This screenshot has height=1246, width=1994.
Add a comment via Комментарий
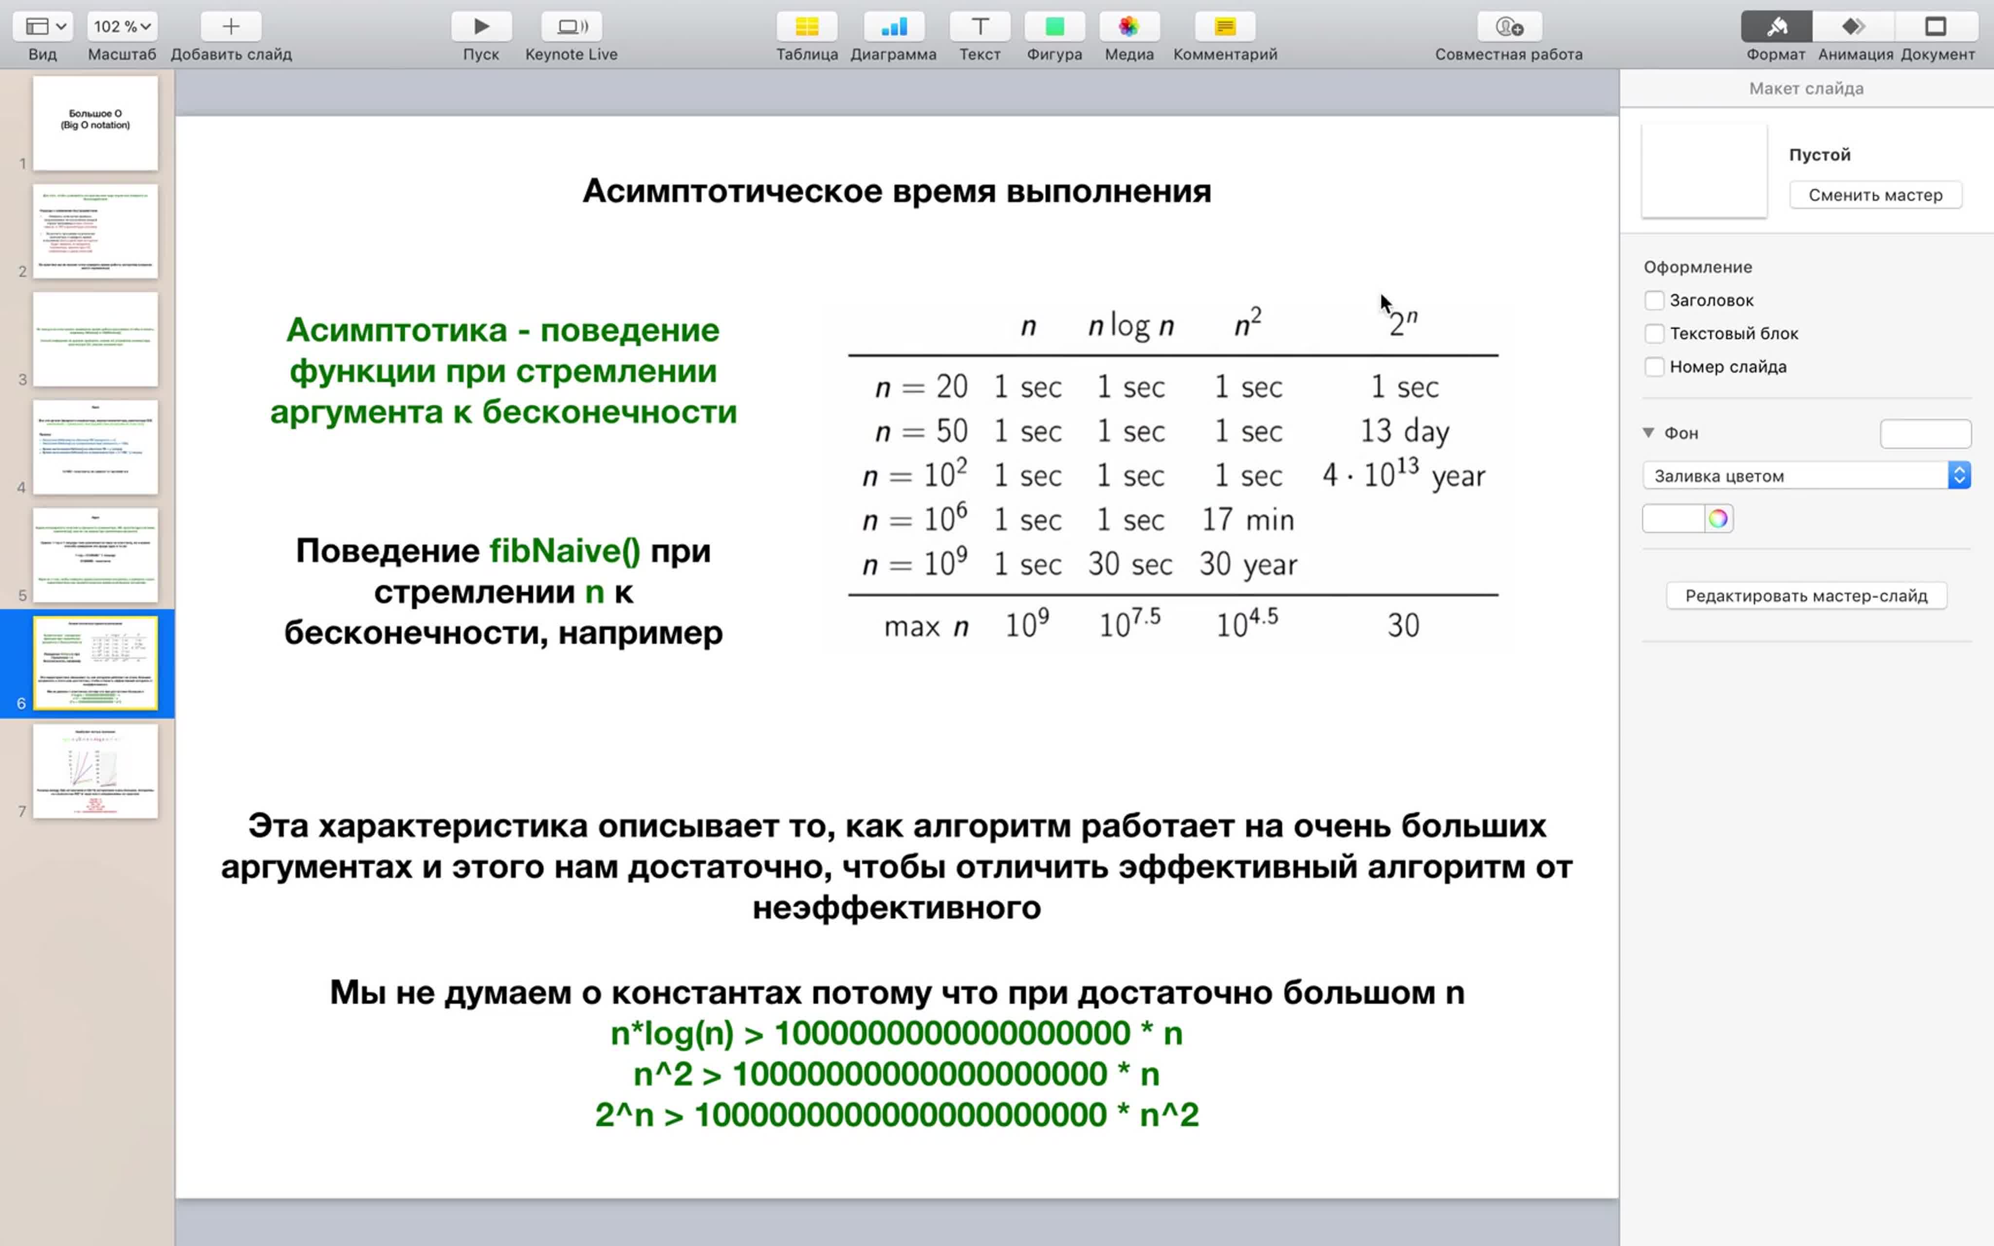(x=1225, y=26)
